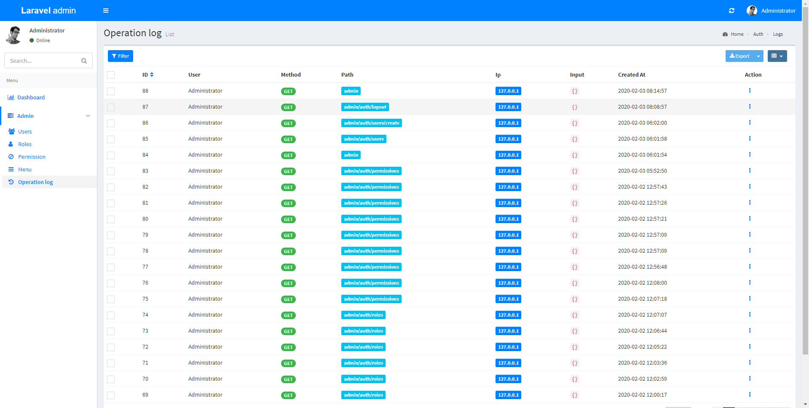Image resolution: width=809 pixels, height=408 pixels.
Task: Click the Home breadcrumb link
Action: pyautogui.click(x=737, y=34)
